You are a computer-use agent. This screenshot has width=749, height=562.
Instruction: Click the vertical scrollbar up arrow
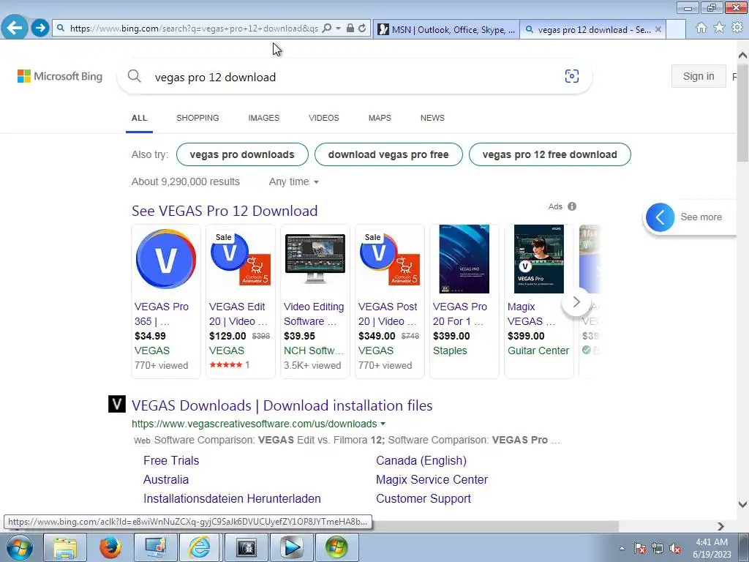point(743,55)
